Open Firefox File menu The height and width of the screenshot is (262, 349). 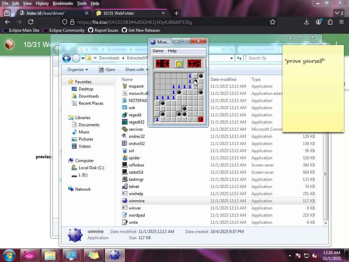pyautogui.click(x=5, y=3)
